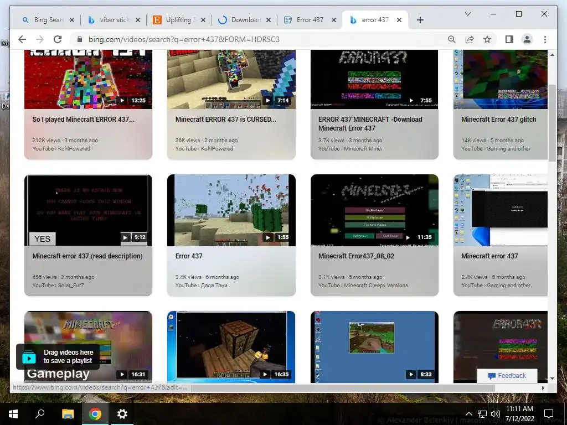Close the Error 437 document tab

(x=334, y=20)
